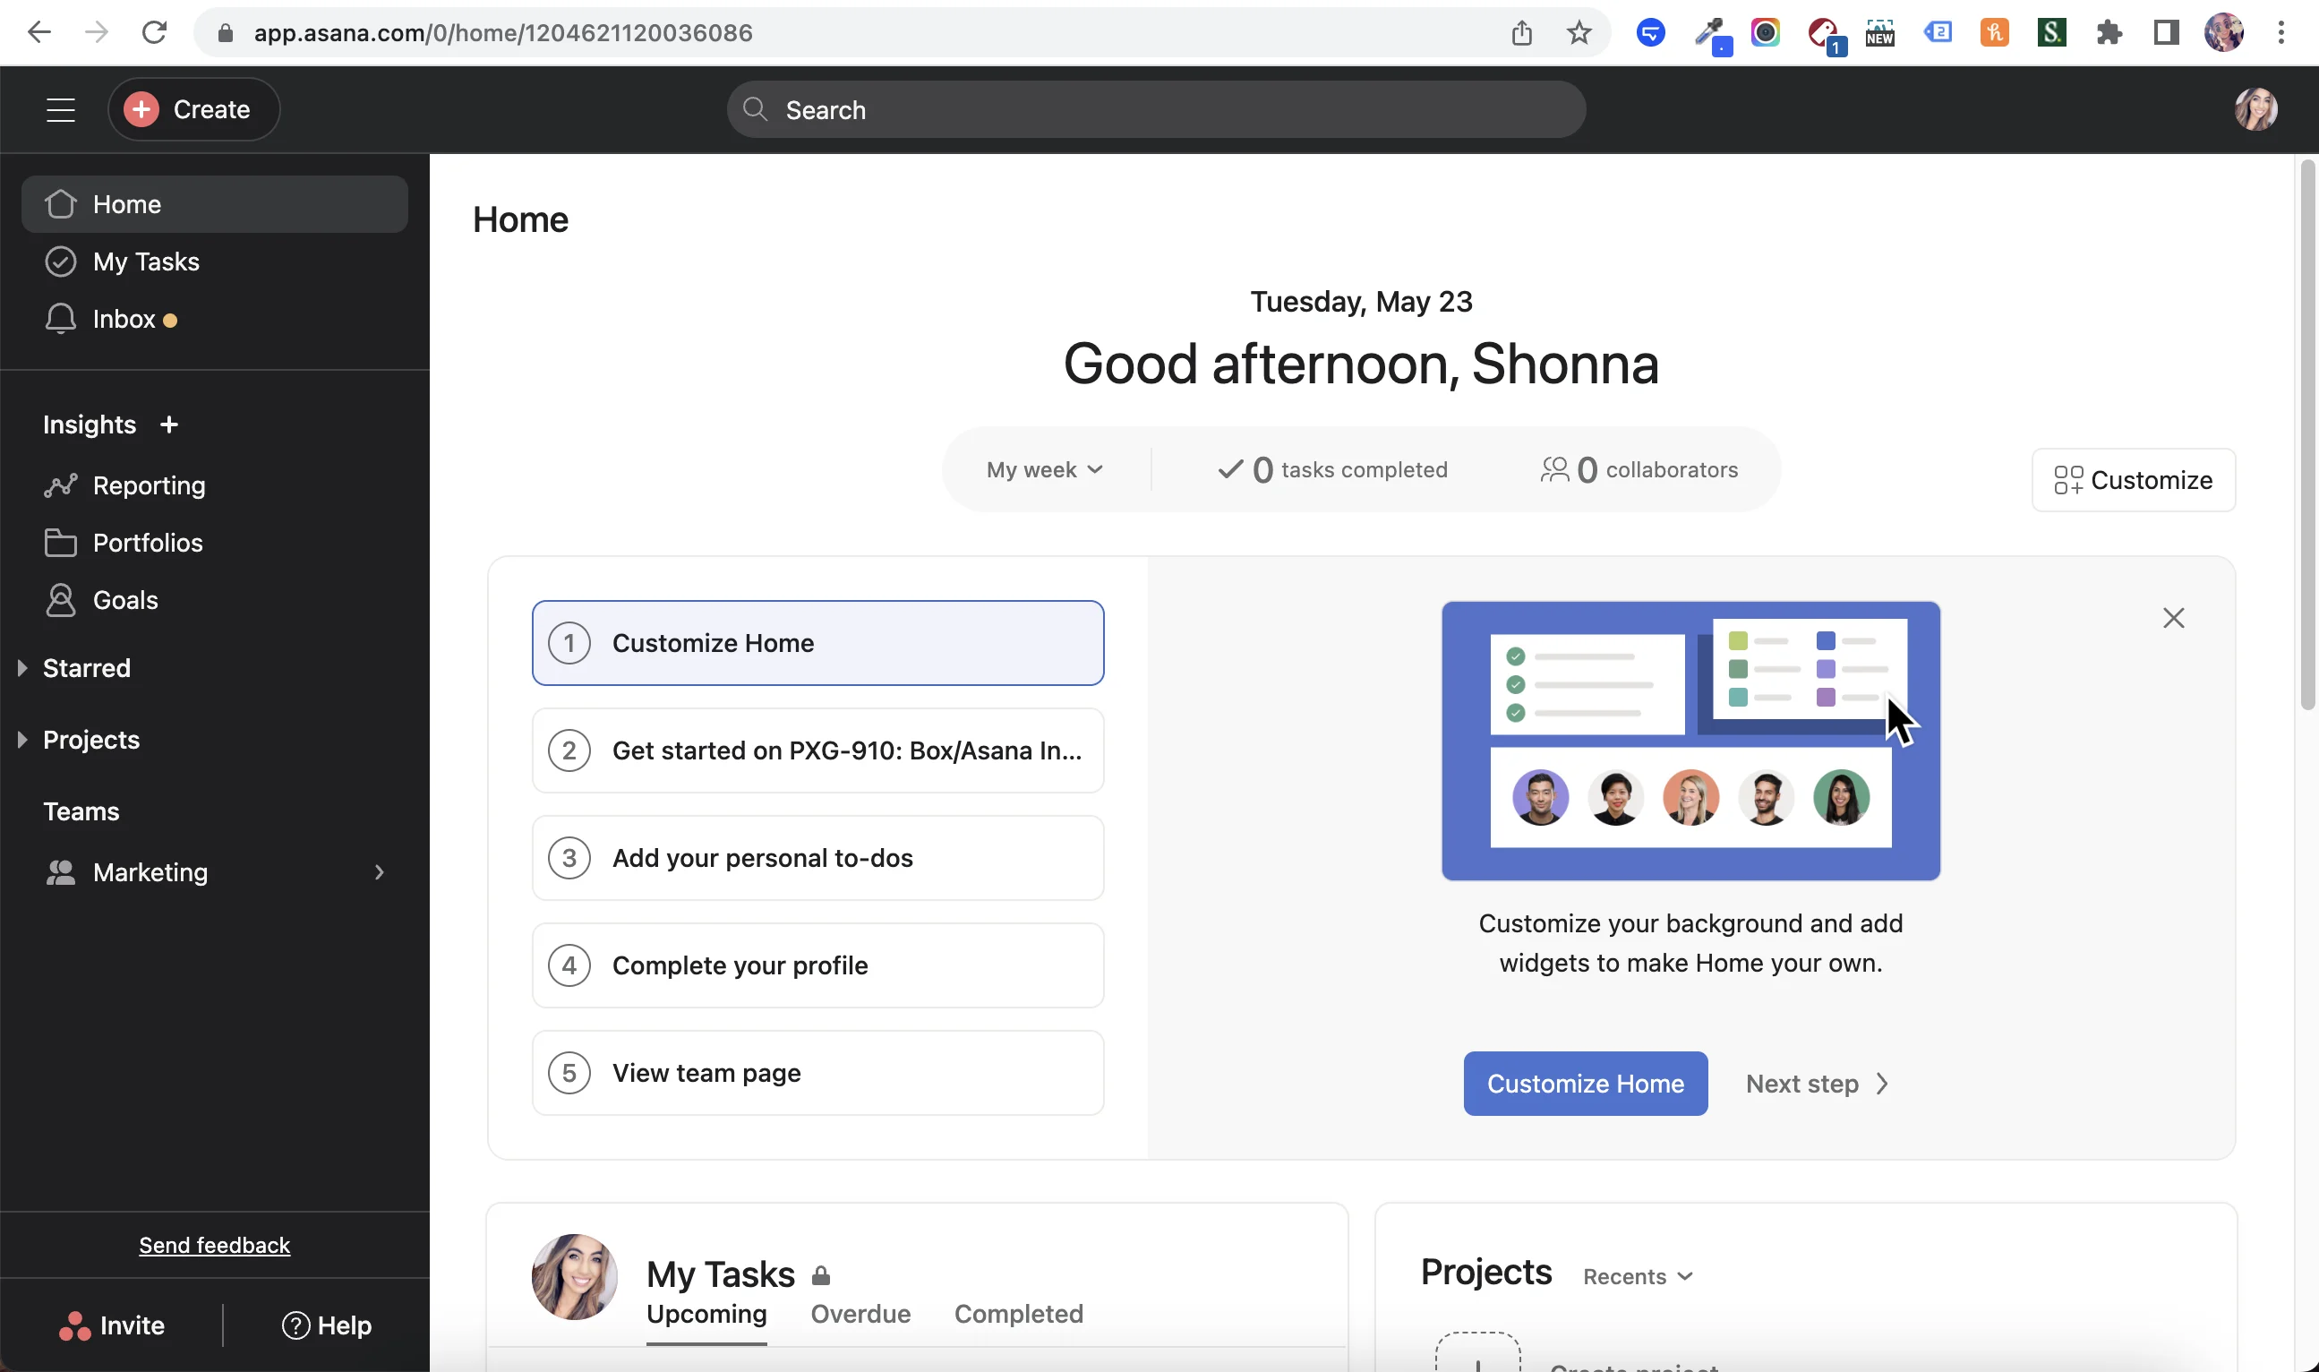
Task: Open the My Tasks widget heading
Action: coord(720,1274)
